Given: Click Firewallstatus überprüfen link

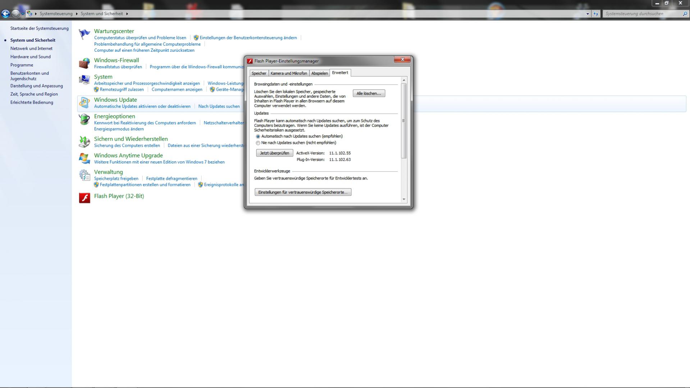Looking at the screenshot, I should [x=118, y=67].
